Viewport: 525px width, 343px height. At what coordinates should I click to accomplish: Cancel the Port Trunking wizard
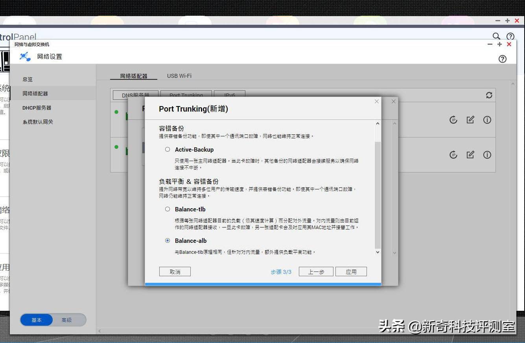pyautogui.click(x=175, y=271)
